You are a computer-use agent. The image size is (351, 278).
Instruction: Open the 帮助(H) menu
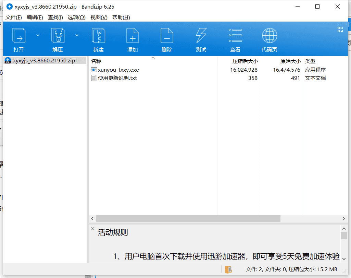point(121,17)
